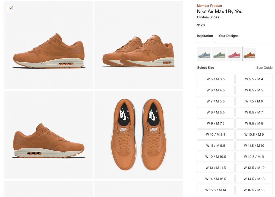
Task: Switch to the Inspiration tab
Action: (x=205, y=36)
